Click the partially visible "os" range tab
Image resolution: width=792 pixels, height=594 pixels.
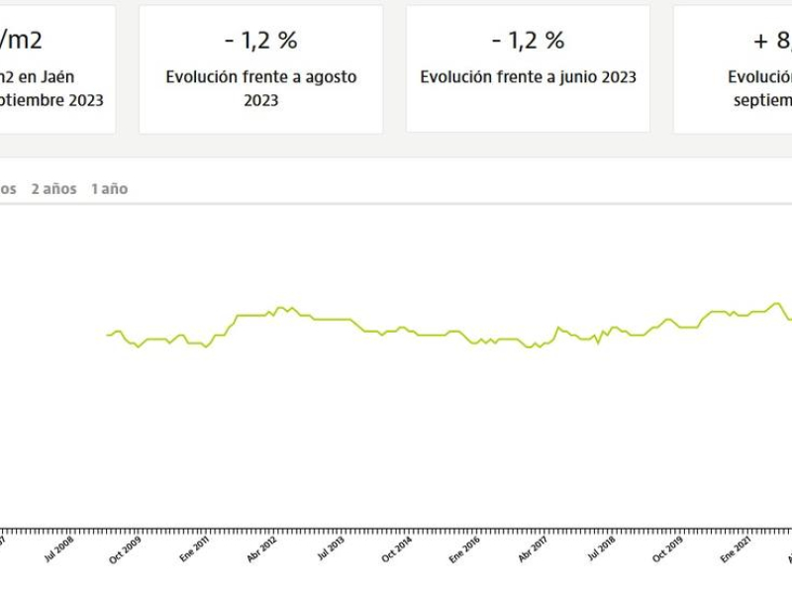click(8, 189)
